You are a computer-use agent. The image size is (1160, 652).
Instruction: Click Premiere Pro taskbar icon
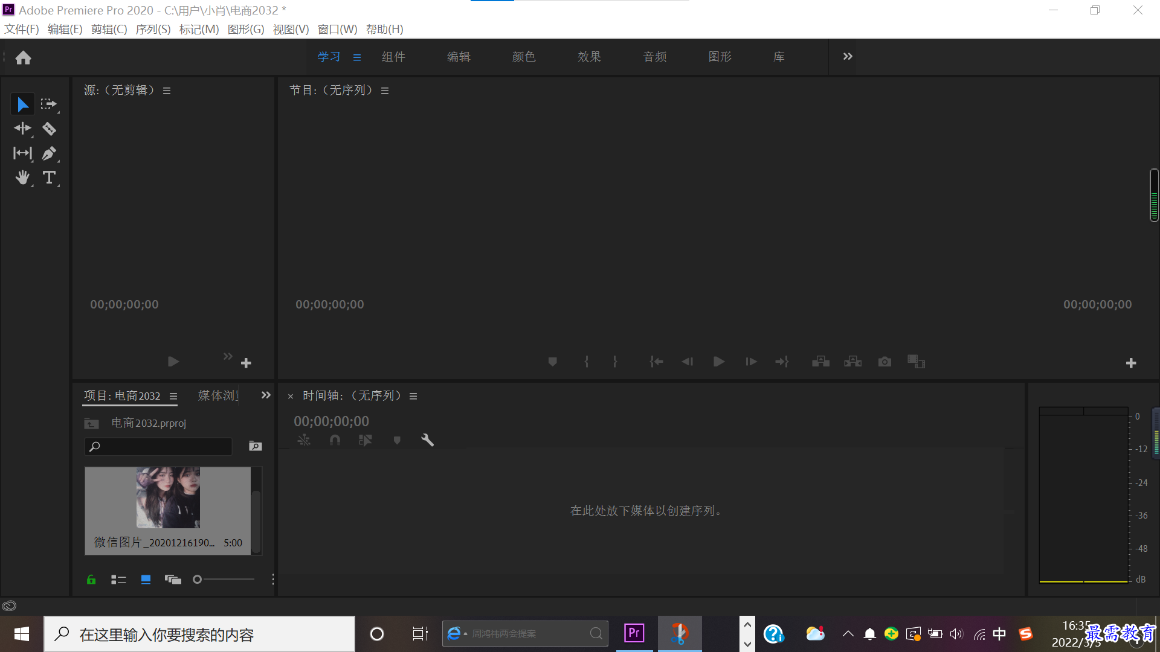tap(634, 633)
